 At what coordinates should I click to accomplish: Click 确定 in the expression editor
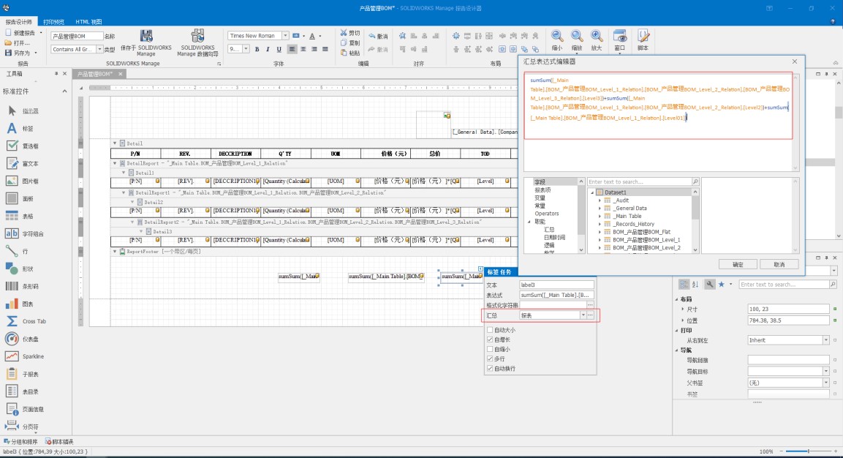738,264
